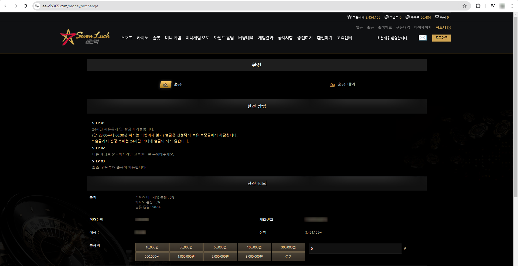
Task: Switch to the 출금 내역 tab
Action: click(x=342, y=85)
